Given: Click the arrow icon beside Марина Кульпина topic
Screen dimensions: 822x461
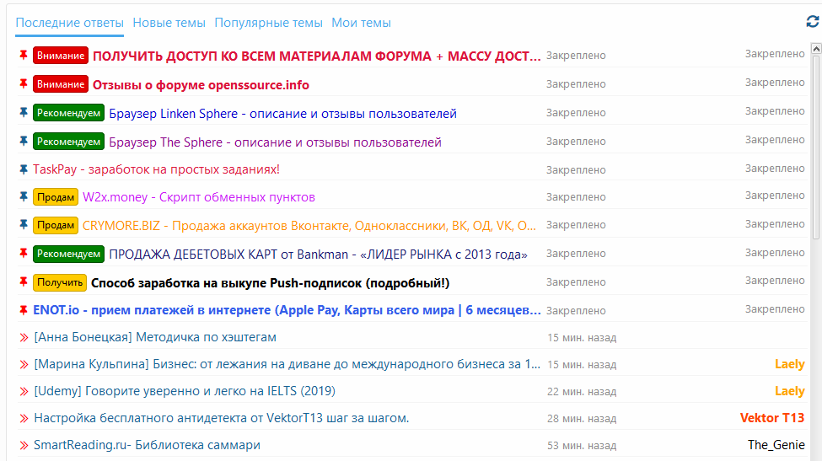Looking at the screenshot, I should (24, 364).
